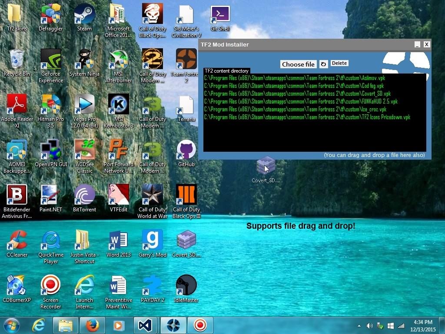Select the Covert_SD file being dragged near installer
This screenshot has height=334, width=445.
[266, 170]
